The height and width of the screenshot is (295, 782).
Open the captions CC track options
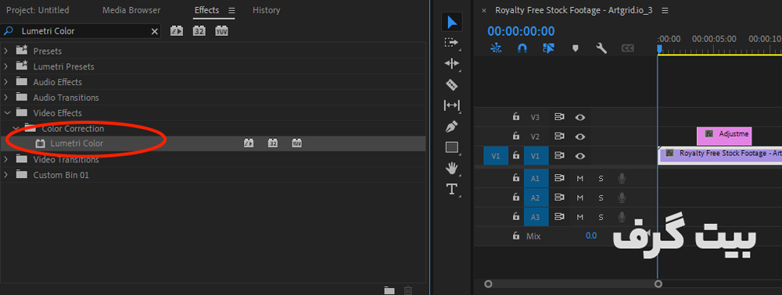627,48
